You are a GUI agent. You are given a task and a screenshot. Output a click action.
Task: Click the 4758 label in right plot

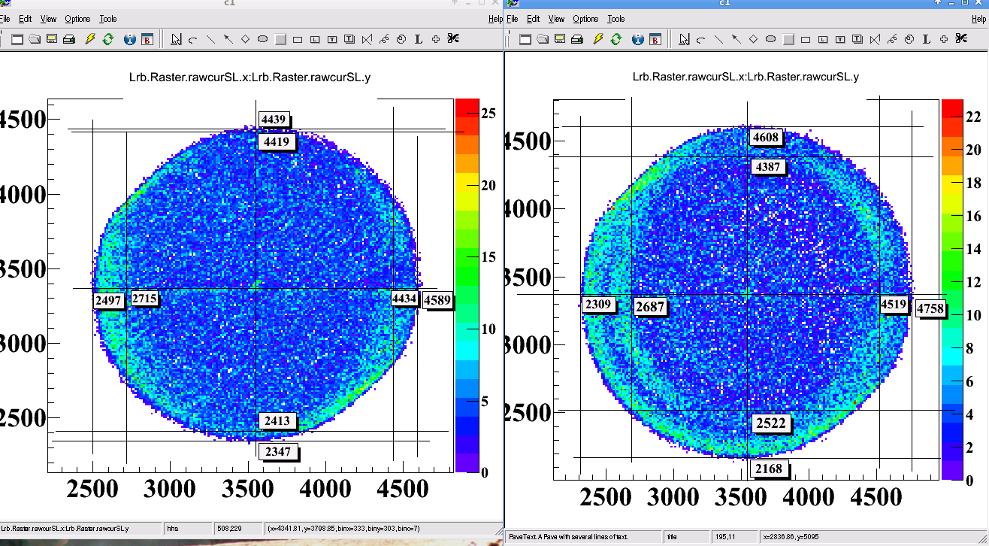tap(930, 308)
